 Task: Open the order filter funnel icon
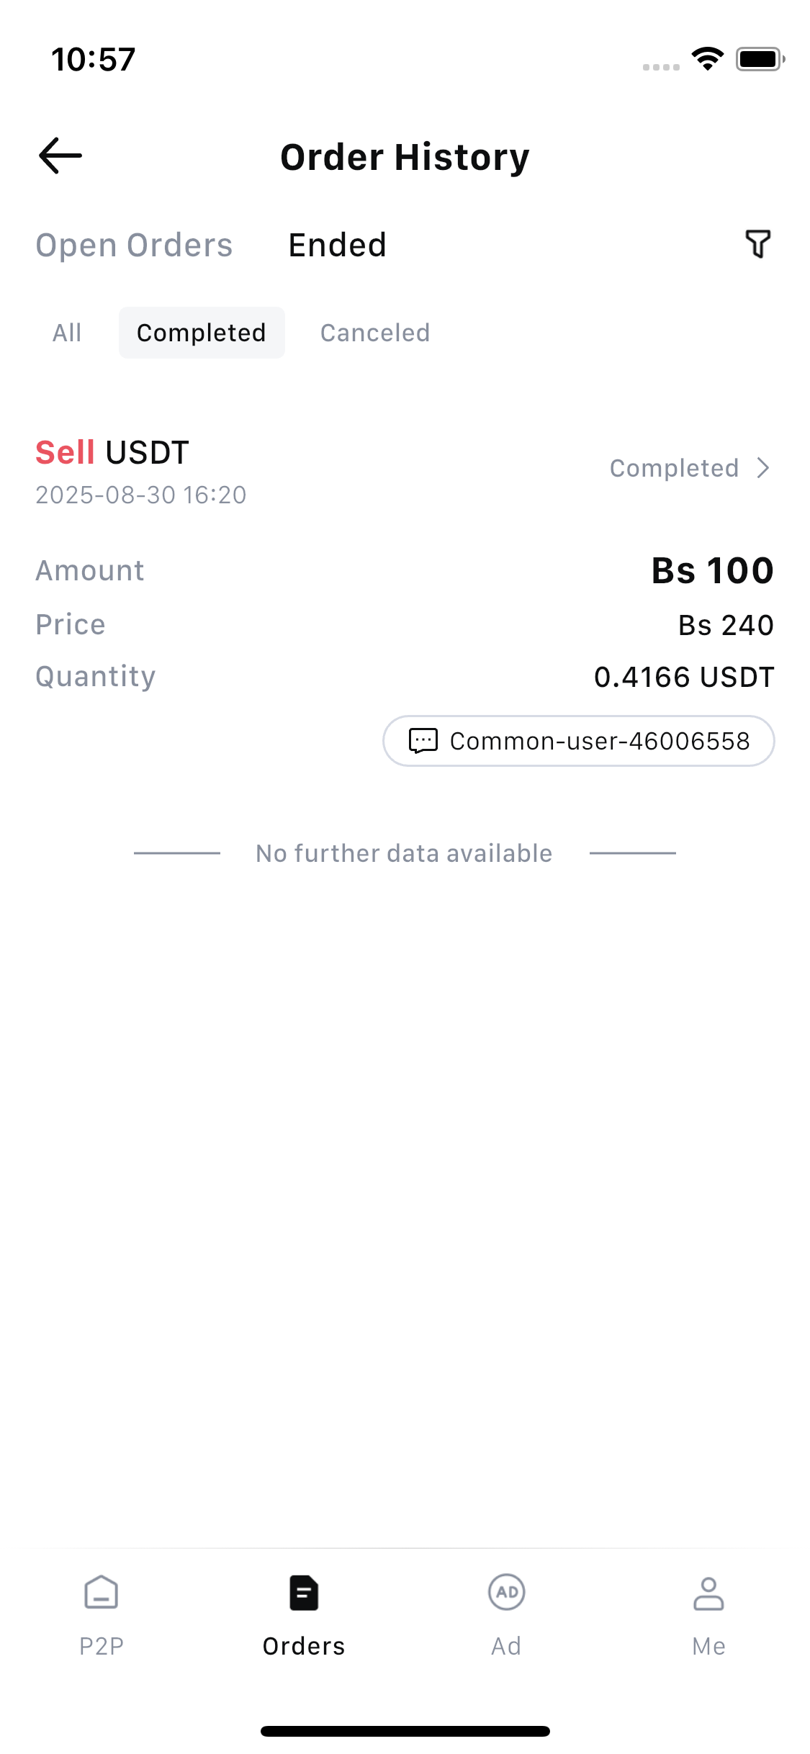coord(757,244)
